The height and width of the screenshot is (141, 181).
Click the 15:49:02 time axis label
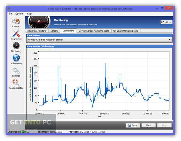pos(104,114)
